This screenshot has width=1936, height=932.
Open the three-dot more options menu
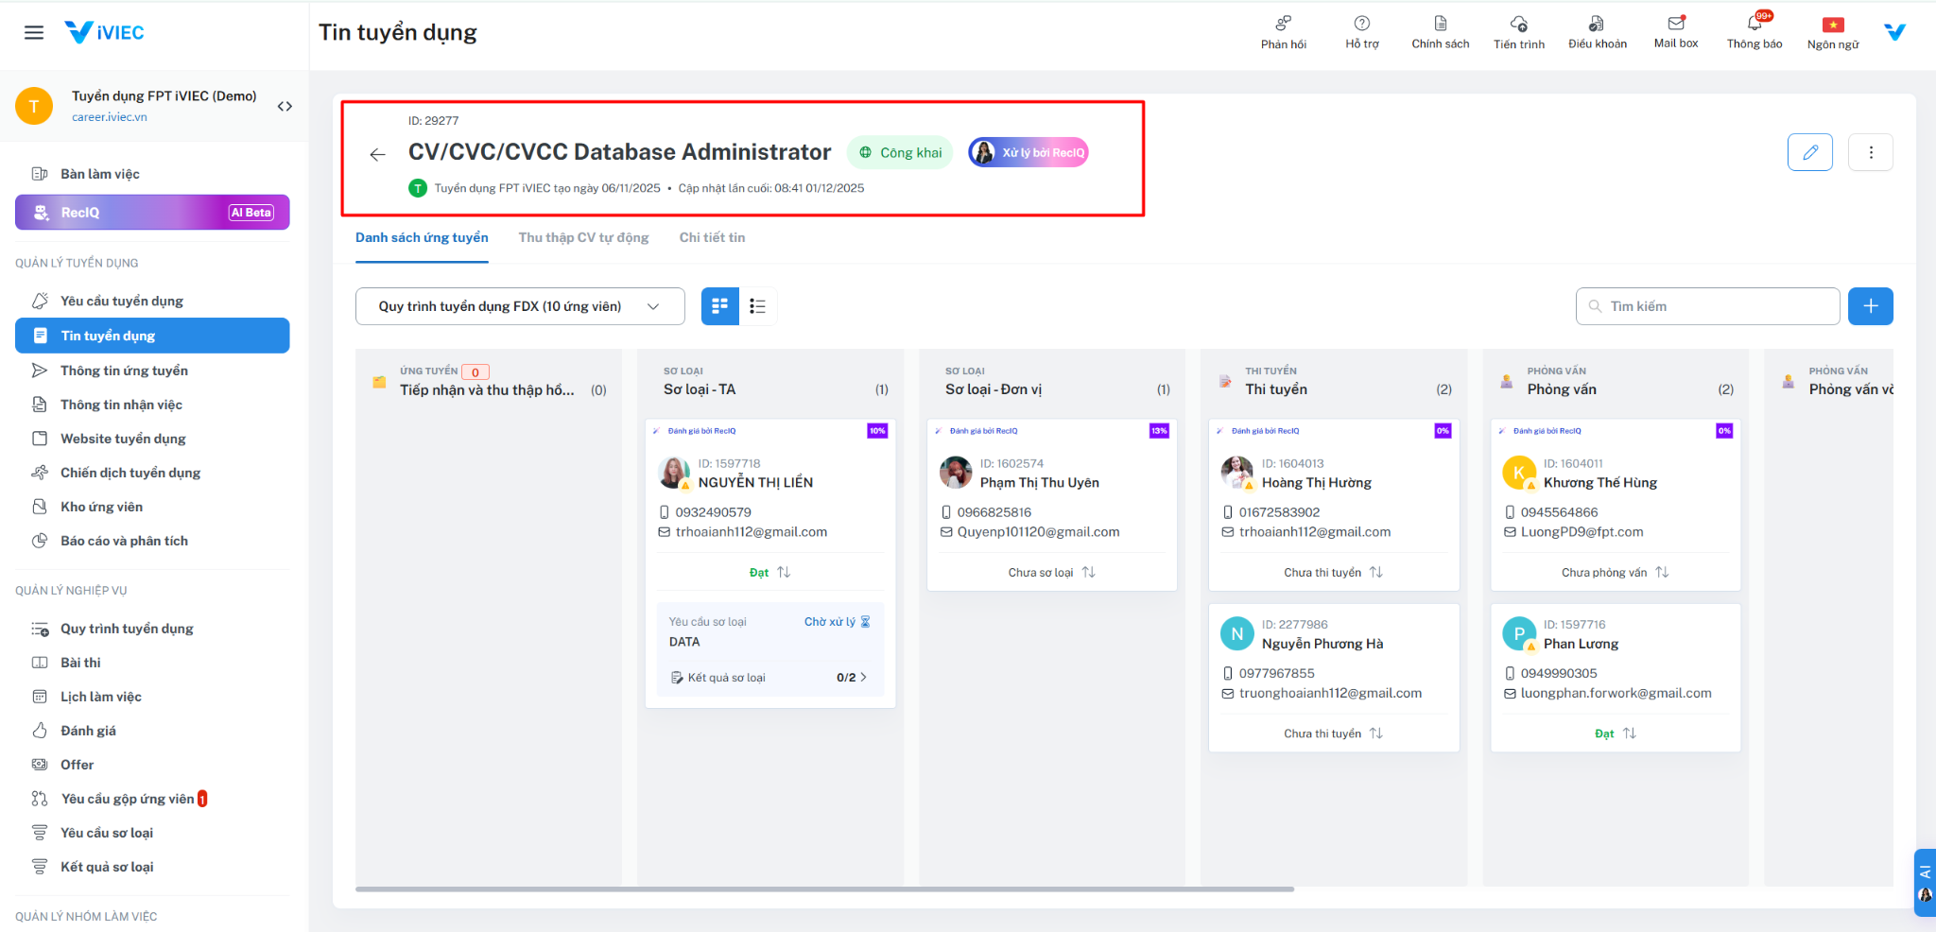click(x=1871, y=152)
